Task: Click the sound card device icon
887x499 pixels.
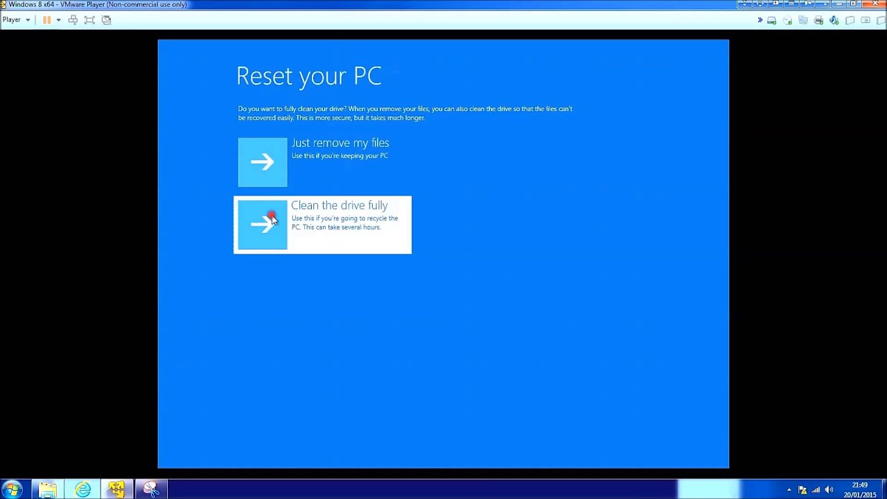Action: [834, 20]
